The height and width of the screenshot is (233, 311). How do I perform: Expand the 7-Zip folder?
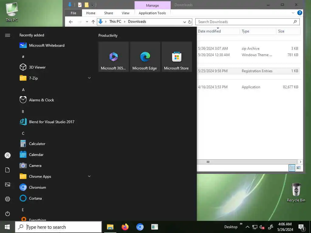pyautogui.click(x=89, y=78)
